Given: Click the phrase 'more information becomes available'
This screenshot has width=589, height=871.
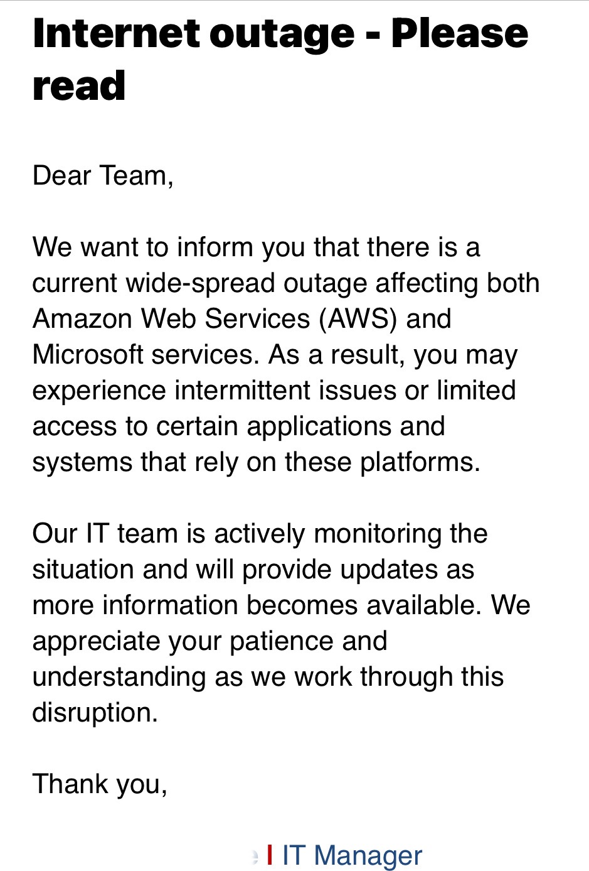Looking at the screenshot, I should click(256, 605).
